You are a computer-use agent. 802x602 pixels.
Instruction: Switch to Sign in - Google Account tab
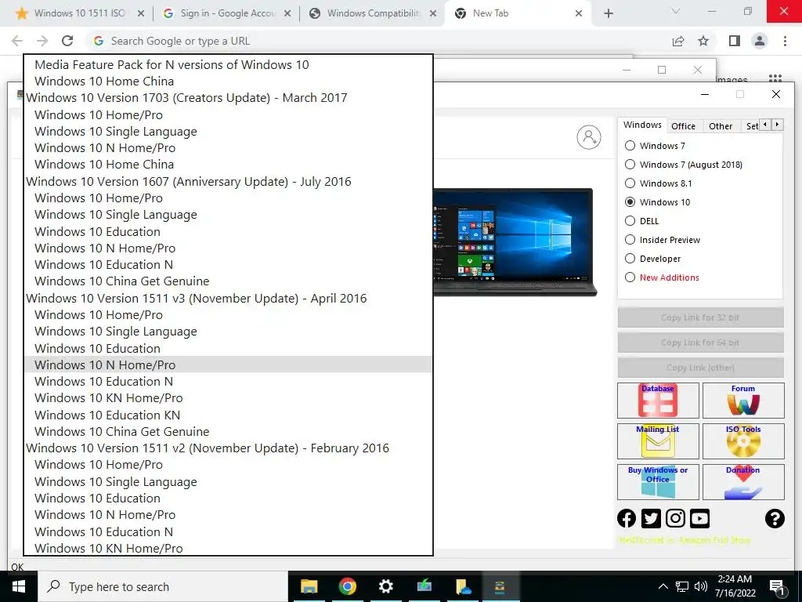(228, 13)
